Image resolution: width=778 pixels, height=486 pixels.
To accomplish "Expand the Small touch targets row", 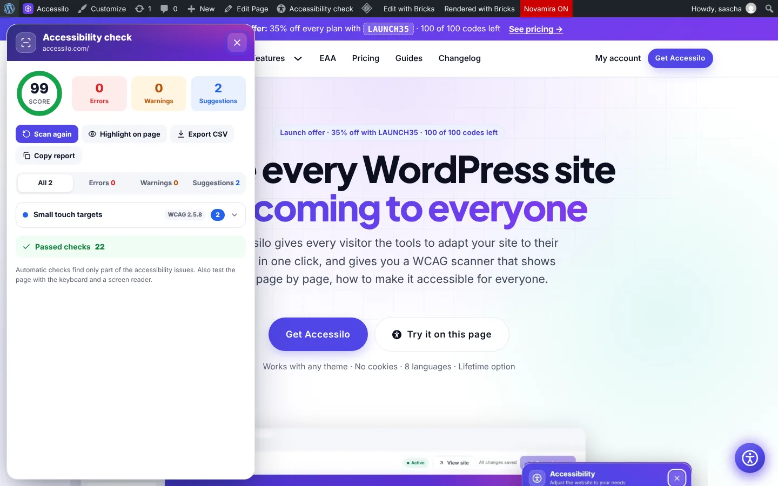I will point(131,215).
